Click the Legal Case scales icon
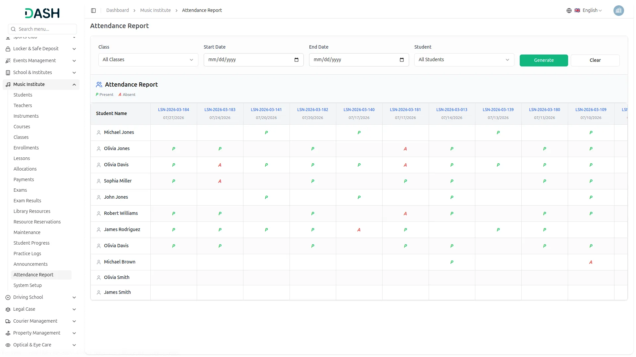 point(8,309)
